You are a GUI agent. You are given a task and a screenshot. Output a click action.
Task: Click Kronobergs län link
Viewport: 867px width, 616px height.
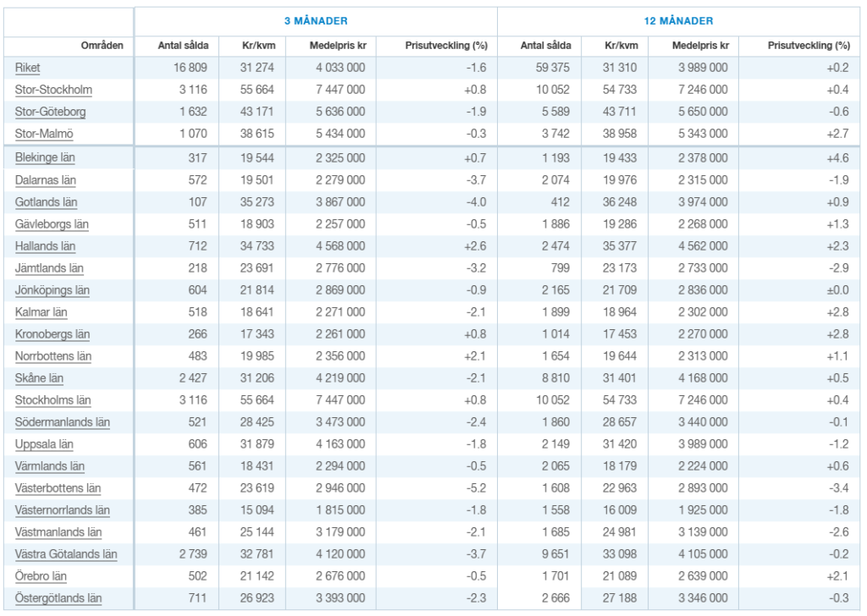click(x=52, y=334)
